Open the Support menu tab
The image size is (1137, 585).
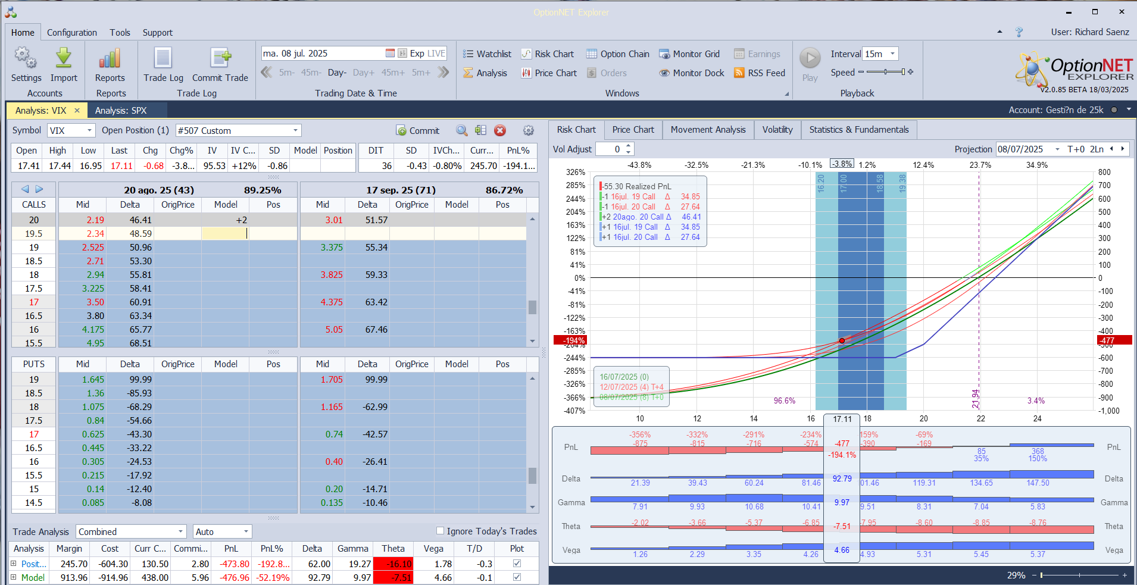pyautogui.click(x=157, y=33)
